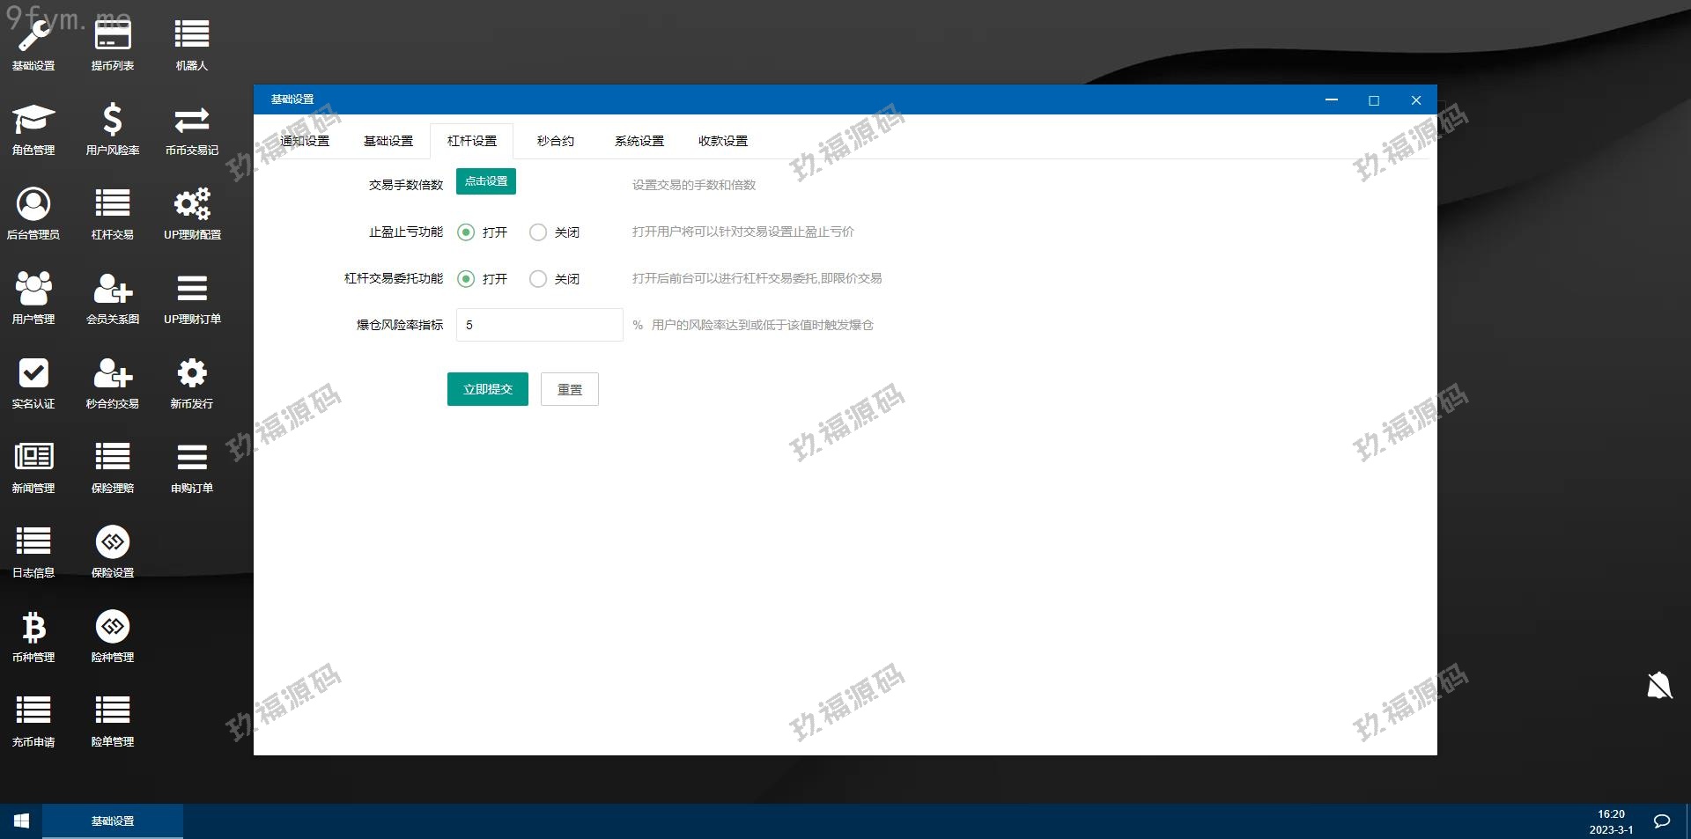Click the 立即提交 submit button

[487, 389]
